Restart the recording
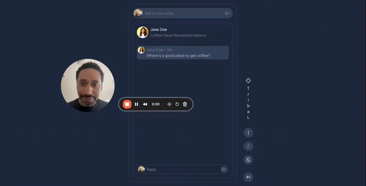This screenshot has width=366, height=186. pyautogui.click(x=177, y=104)
